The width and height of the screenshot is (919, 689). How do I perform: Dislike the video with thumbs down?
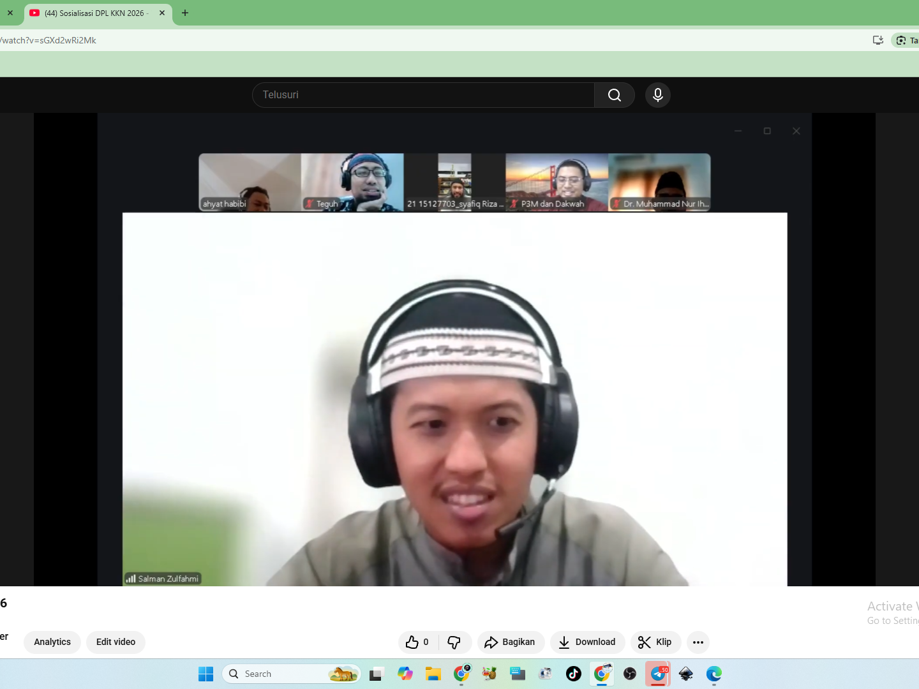454,642
